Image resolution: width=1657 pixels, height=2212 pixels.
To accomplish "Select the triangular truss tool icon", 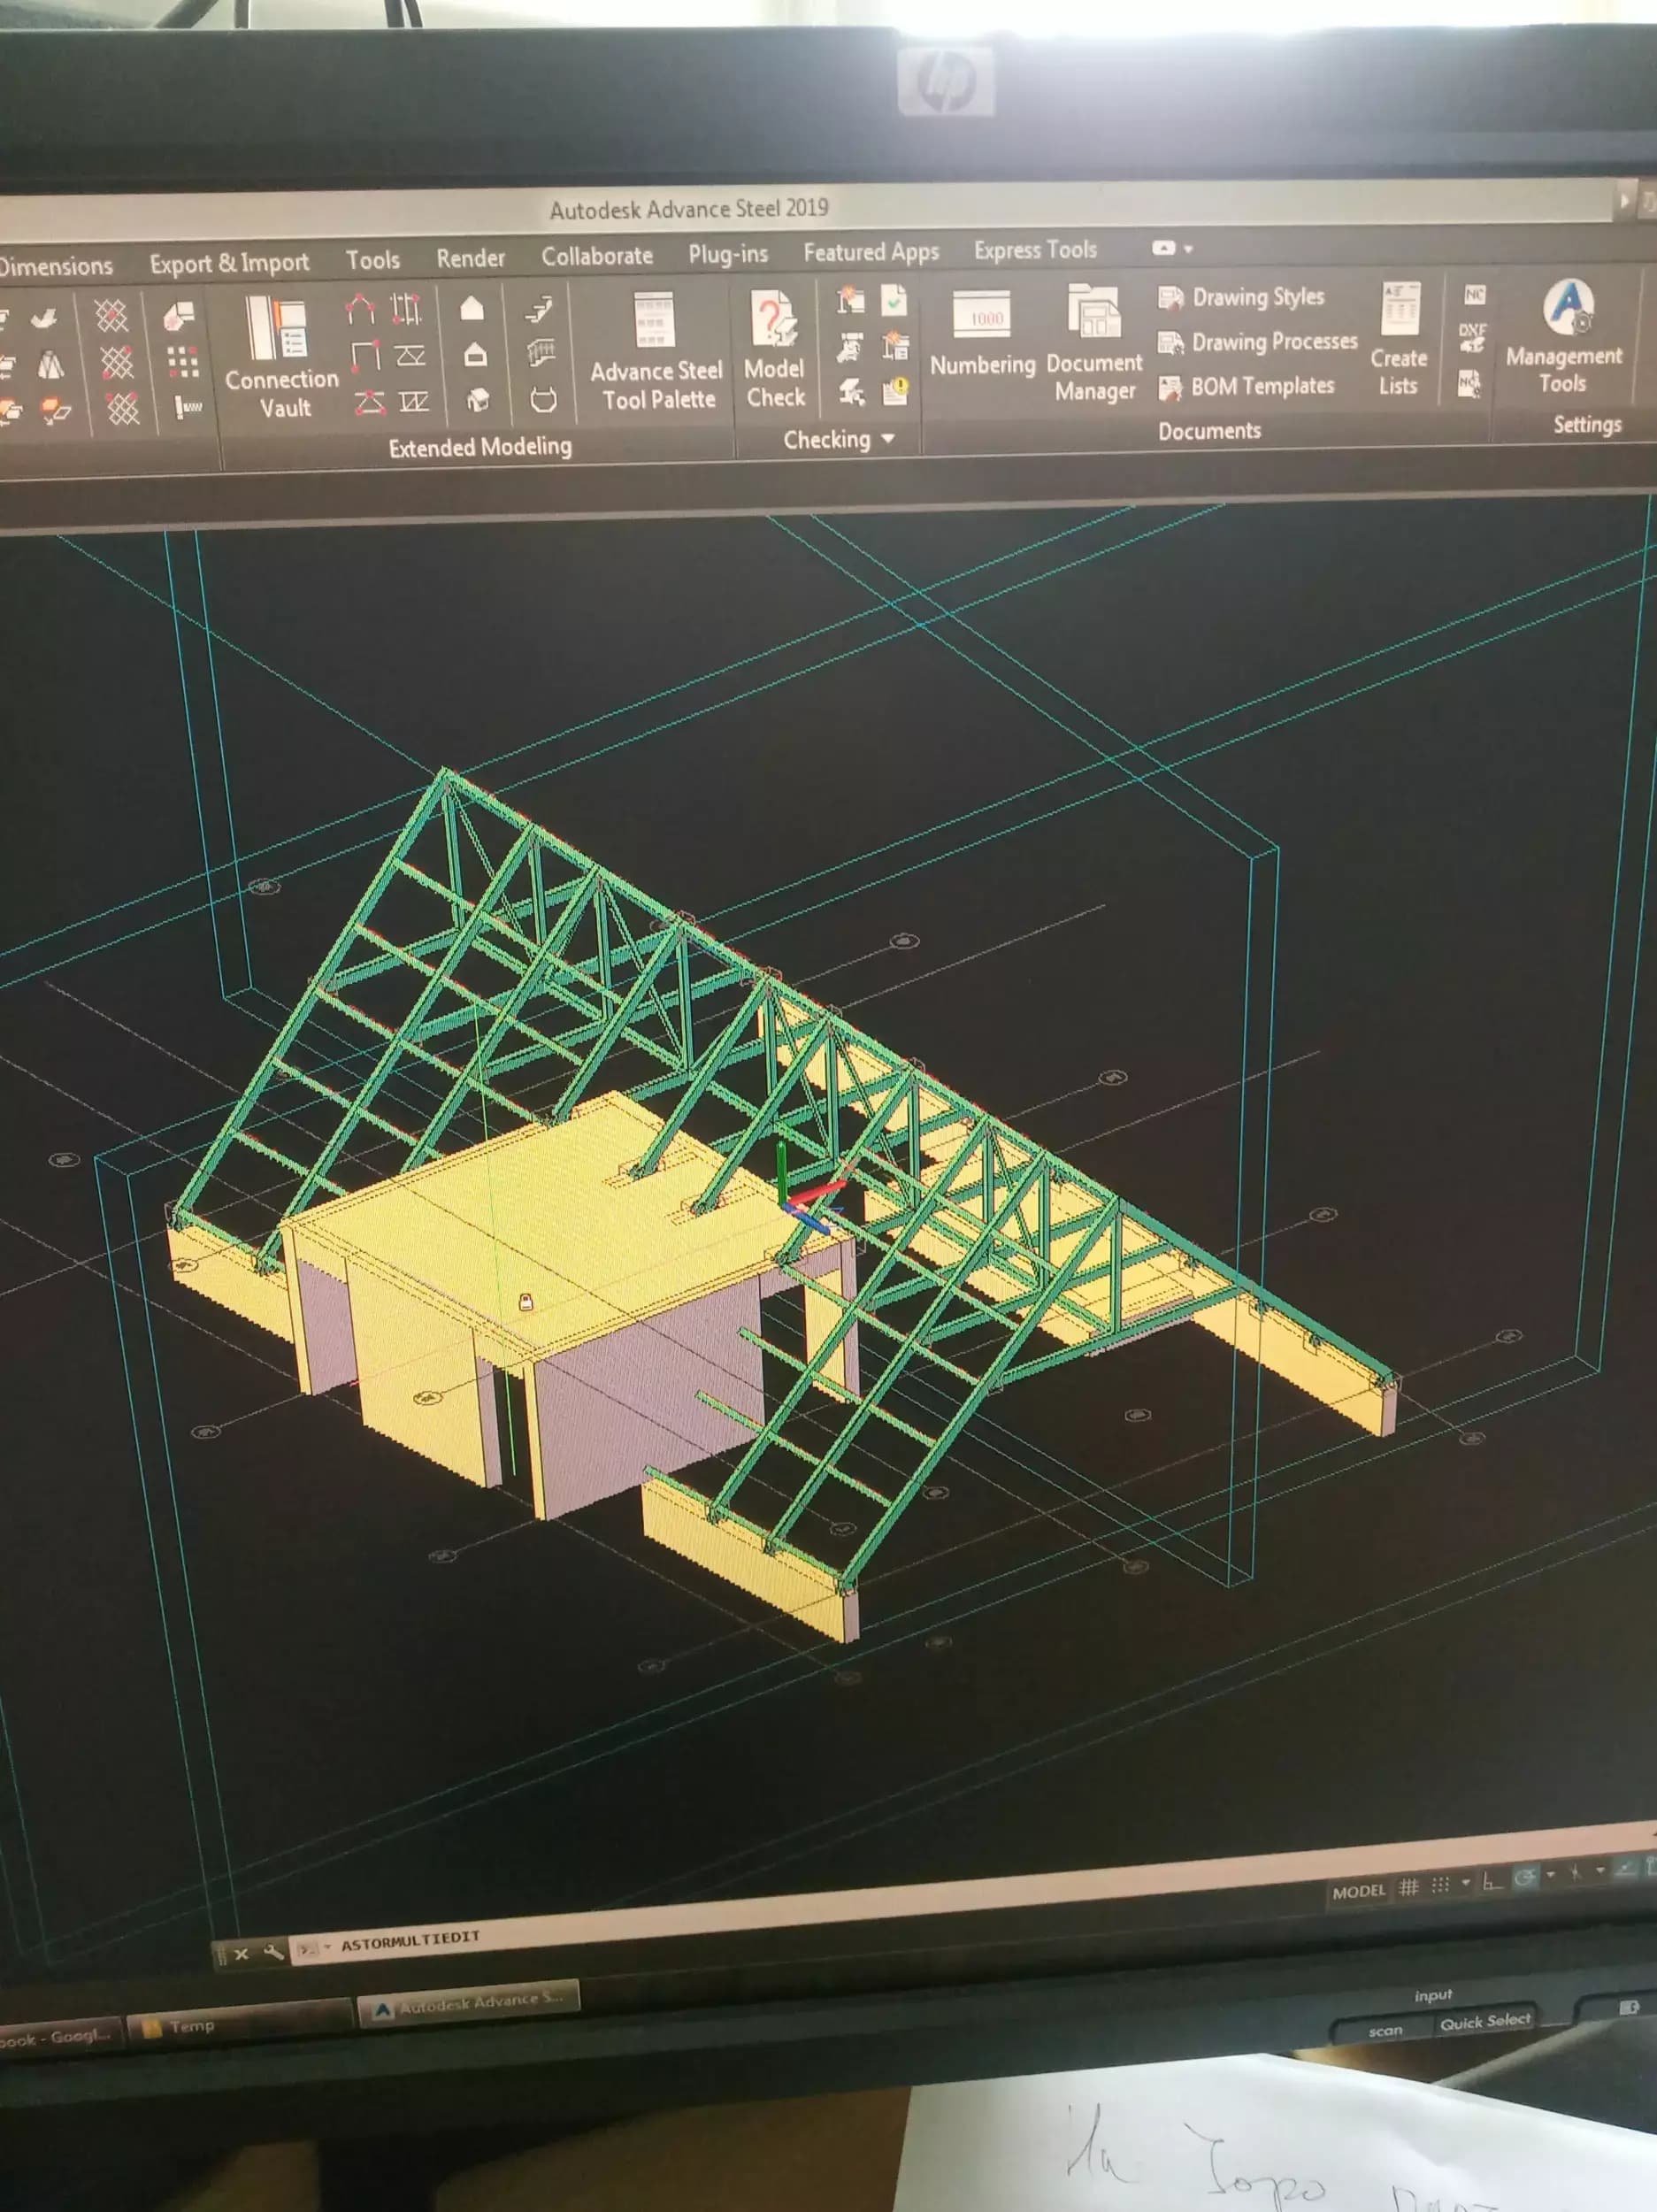I will click(369, 402).
